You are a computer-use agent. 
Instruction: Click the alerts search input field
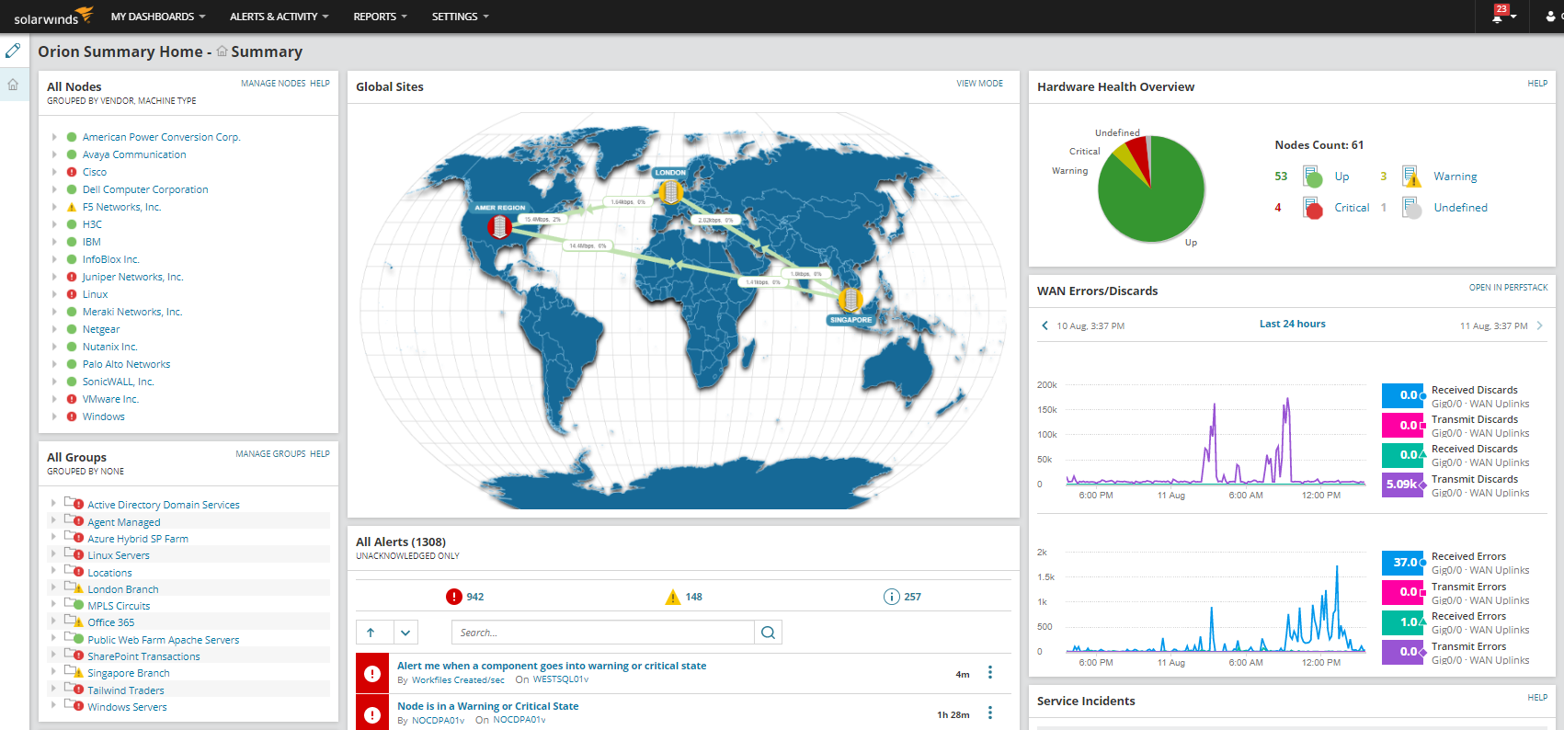(x=602, y=633)
